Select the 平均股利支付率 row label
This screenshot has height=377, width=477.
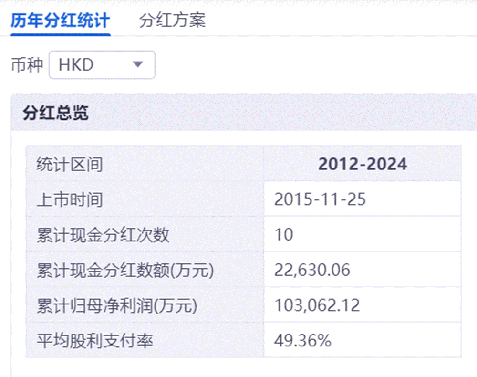[x=95, y=341]
